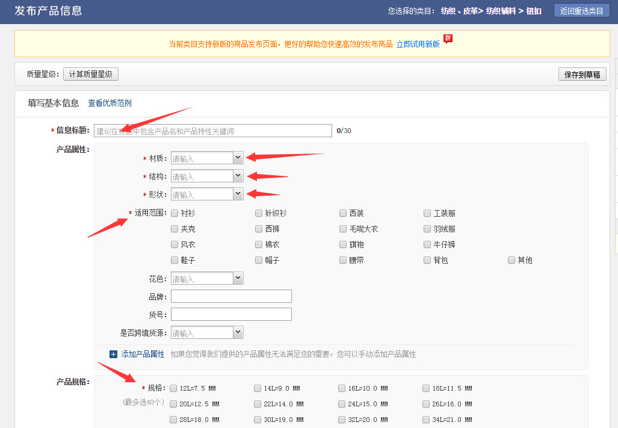The width and height of the screenshot is (618, 428).
Task: Select spec 12L=7.5 MM checkbox
Action: point(173,388)
